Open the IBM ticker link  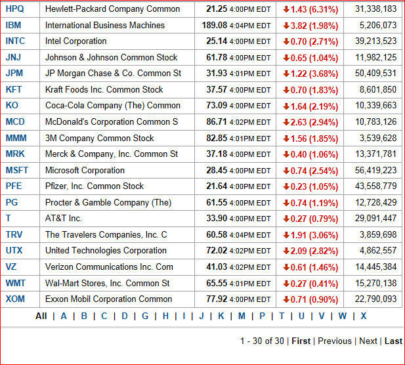click(13, 26)
